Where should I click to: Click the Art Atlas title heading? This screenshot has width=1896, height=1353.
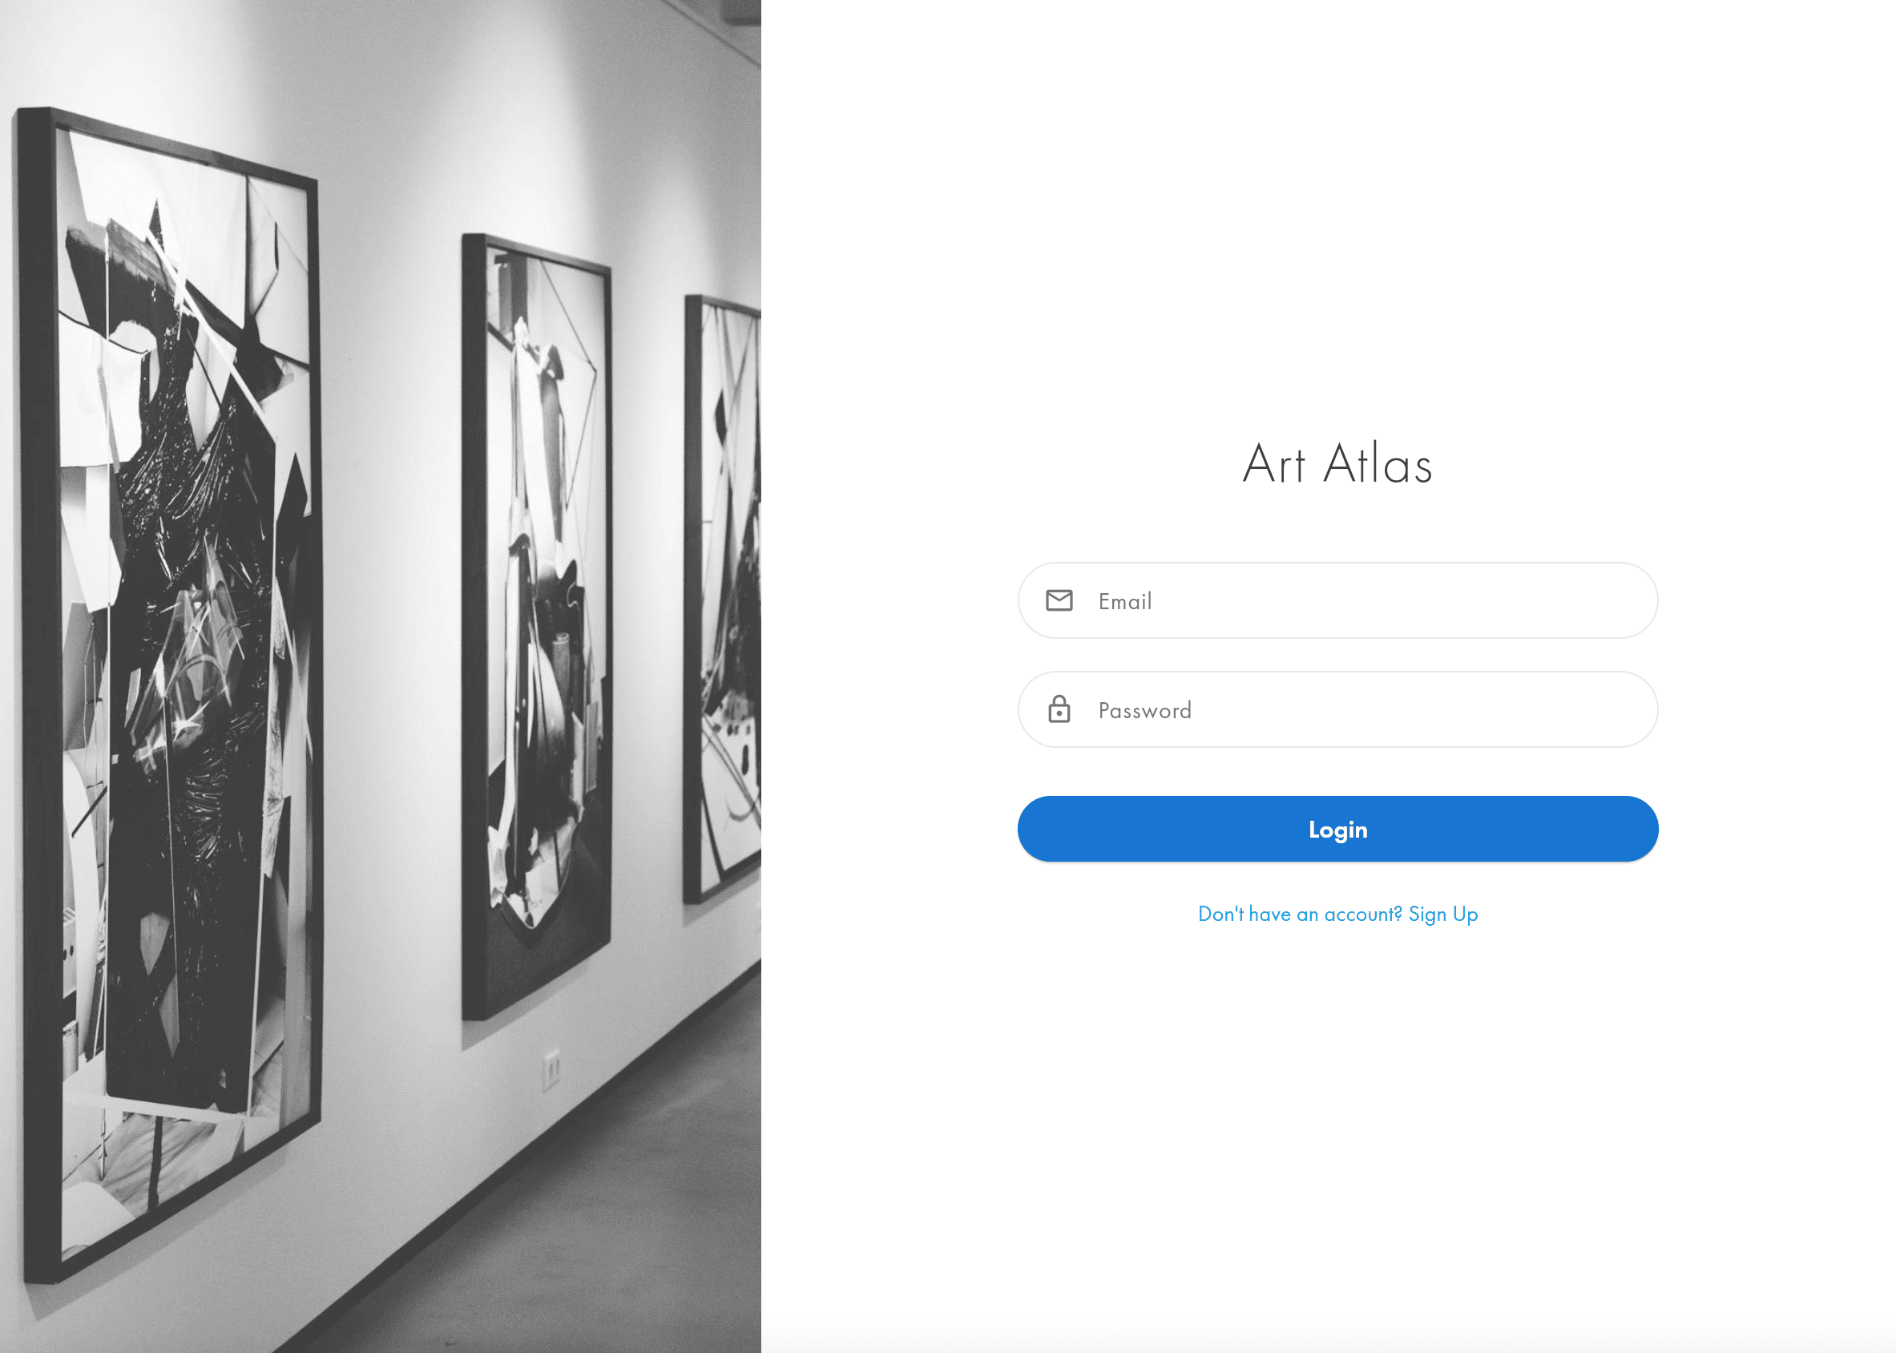(1337, 463)
